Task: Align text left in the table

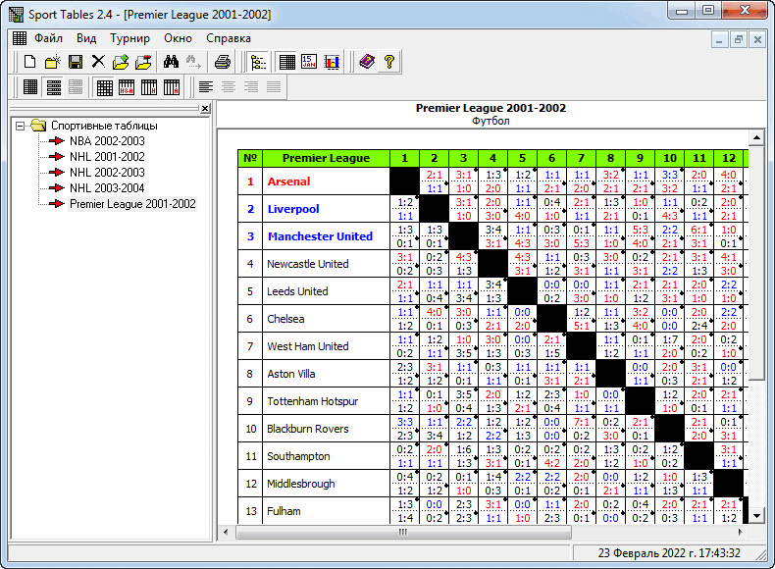Action: pyautogui.click(x=206, y=87)
